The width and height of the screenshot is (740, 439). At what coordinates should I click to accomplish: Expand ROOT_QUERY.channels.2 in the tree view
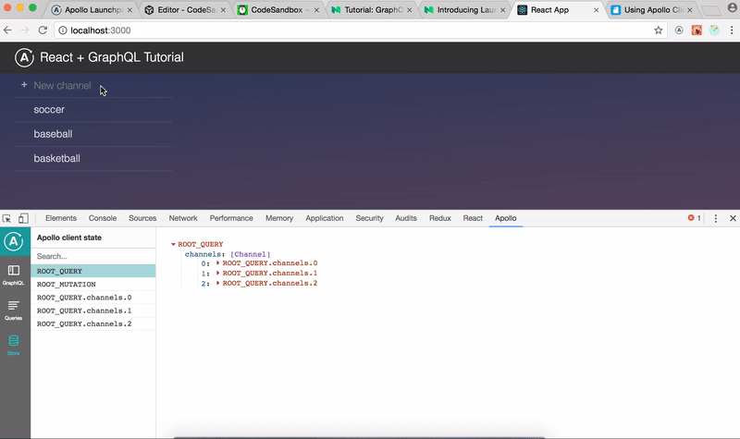217,283
